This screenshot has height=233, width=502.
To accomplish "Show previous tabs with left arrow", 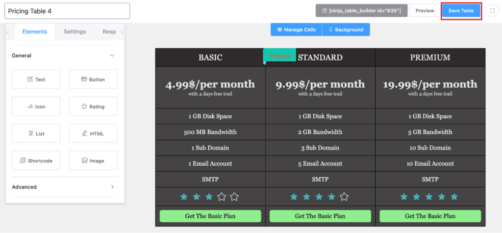I will (x=8, y=32).
